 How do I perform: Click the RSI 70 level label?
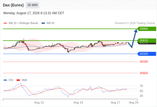(x=141, y=86)
